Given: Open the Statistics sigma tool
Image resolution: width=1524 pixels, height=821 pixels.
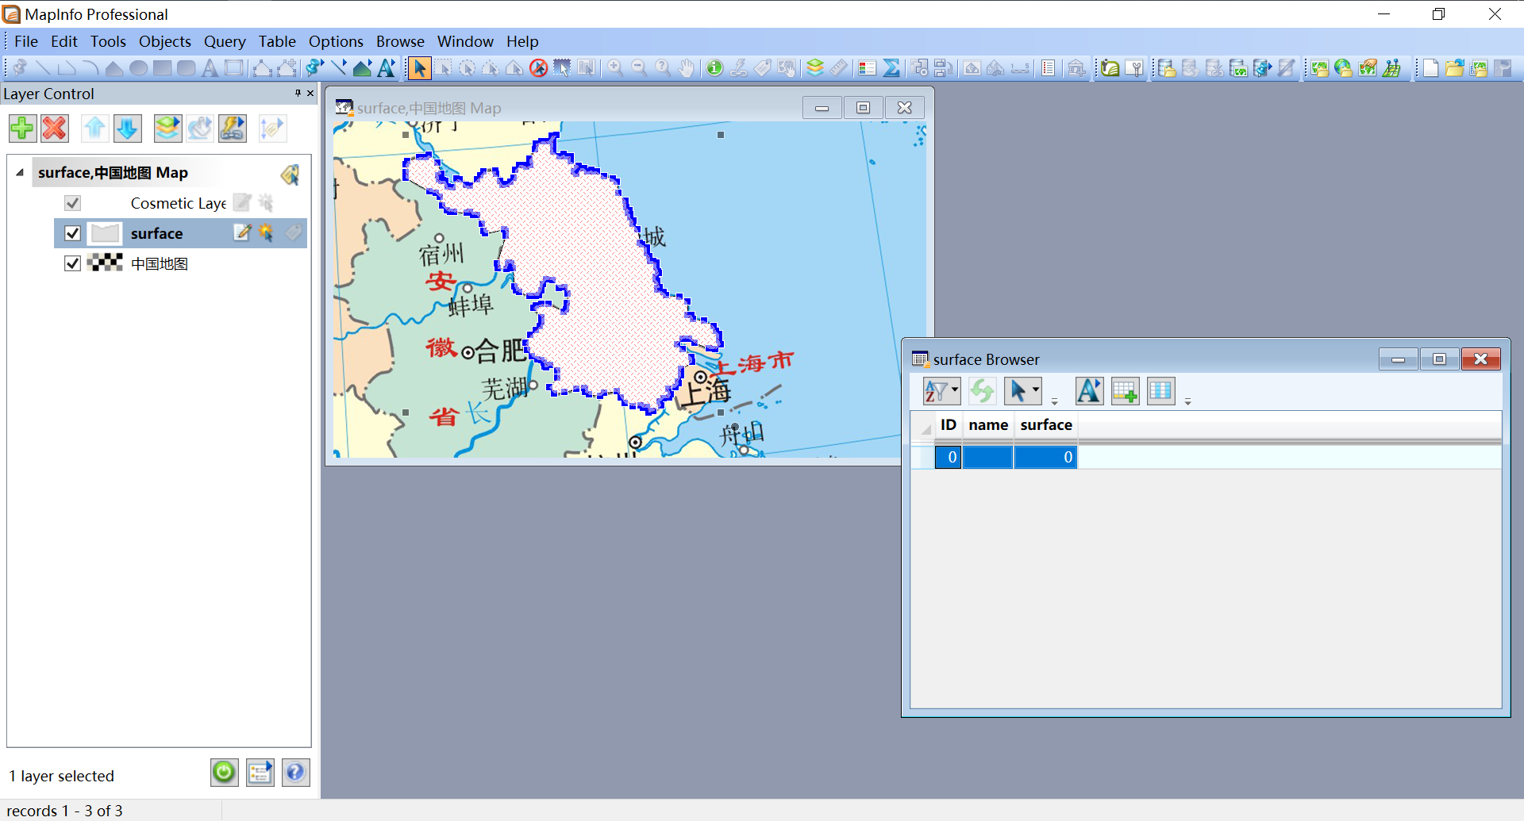Looking at the screenshot, I should pyautogui.click(x=891, y=68).
